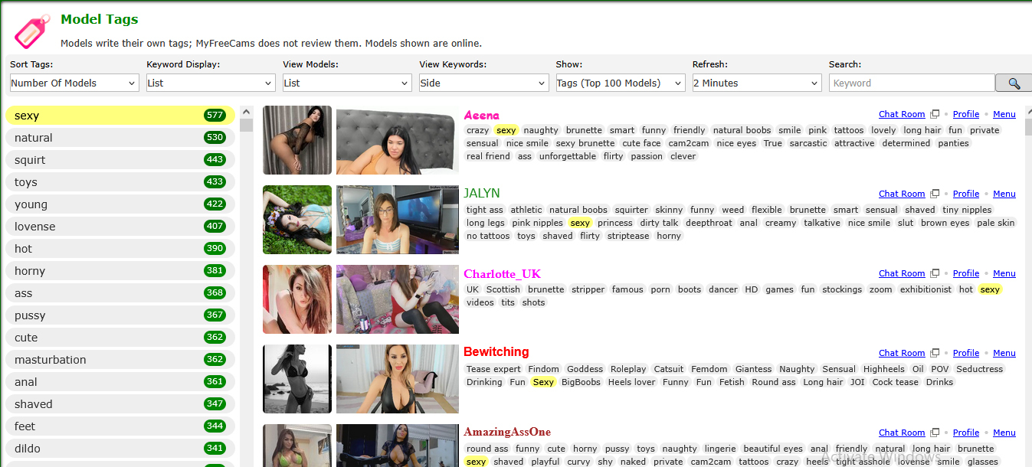Open AmazingAssOne's Chat Room link

pyautogui.click(x=902, y=433)
